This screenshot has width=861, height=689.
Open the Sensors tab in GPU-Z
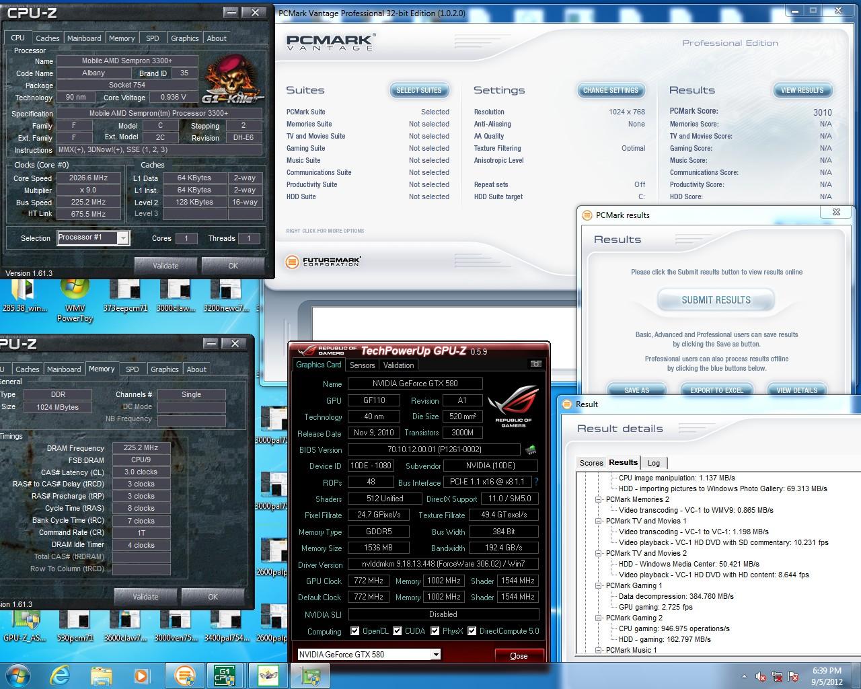tap(362, 365)
